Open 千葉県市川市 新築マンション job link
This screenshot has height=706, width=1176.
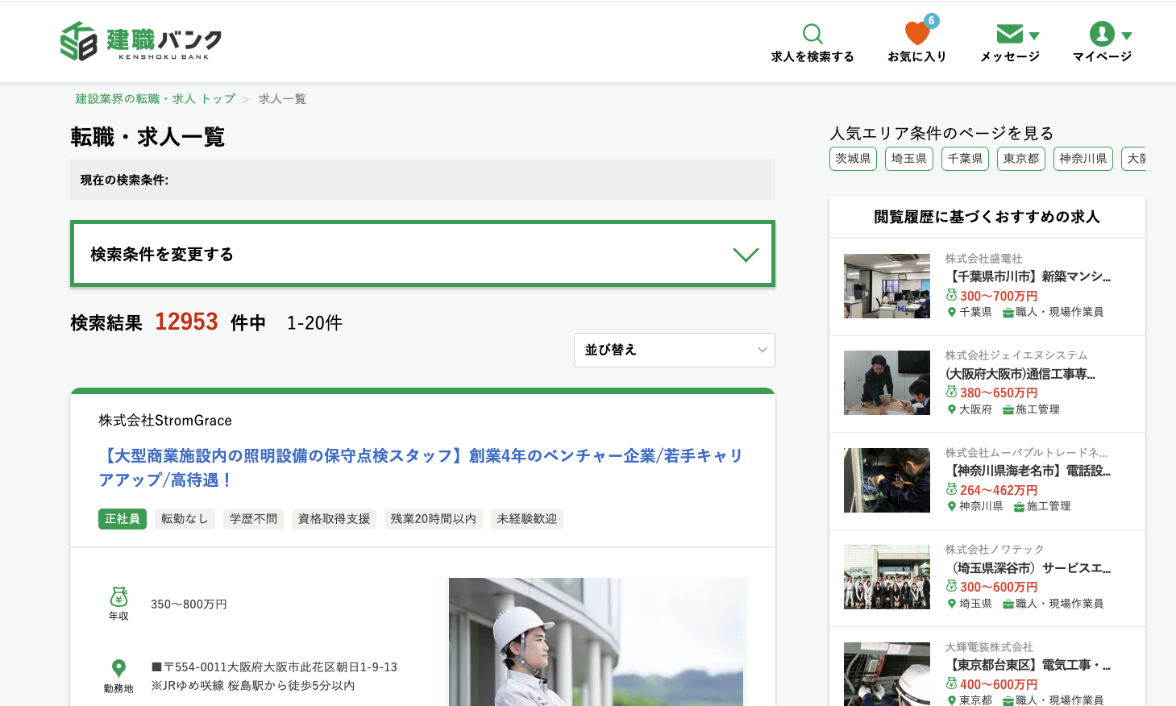pyautogui.click(x=1028, y=276)
